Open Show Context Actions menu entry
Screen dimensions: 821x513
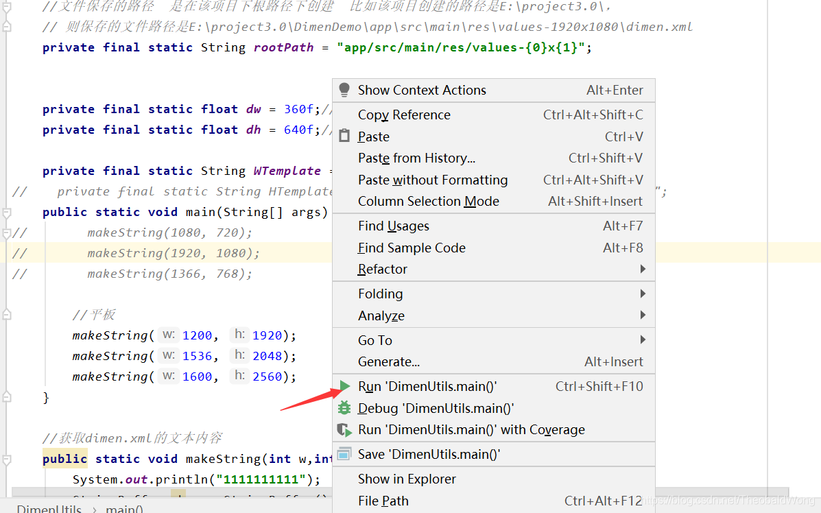click(x=494, y=90)
